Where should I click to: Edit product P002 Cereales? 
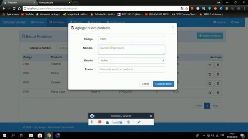[x=210, y=83]
